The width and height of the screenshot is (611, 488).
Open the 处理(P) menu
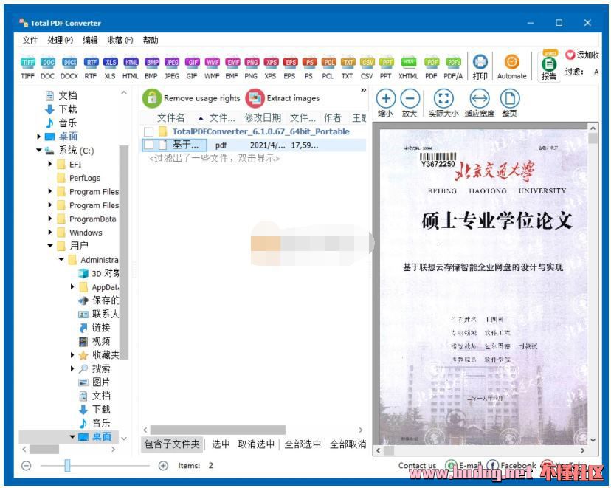61,40
